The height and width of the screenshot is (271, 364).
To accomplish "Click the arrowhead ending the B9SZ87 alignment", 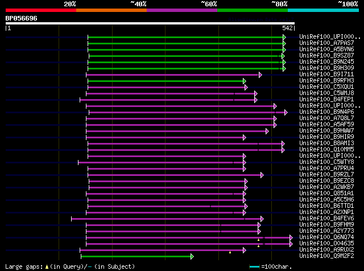I will [283, 56].
